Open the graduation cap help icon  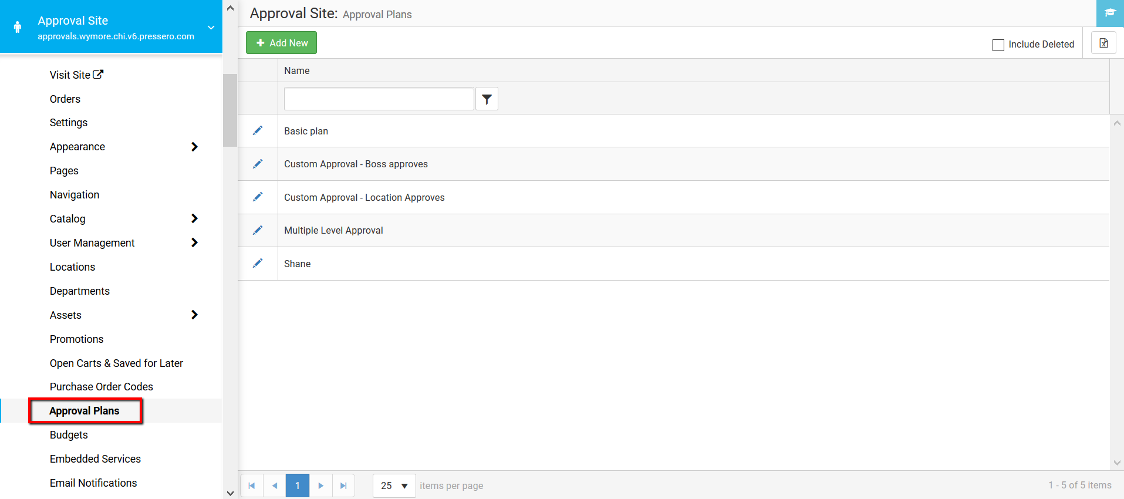coord(1110,13)
